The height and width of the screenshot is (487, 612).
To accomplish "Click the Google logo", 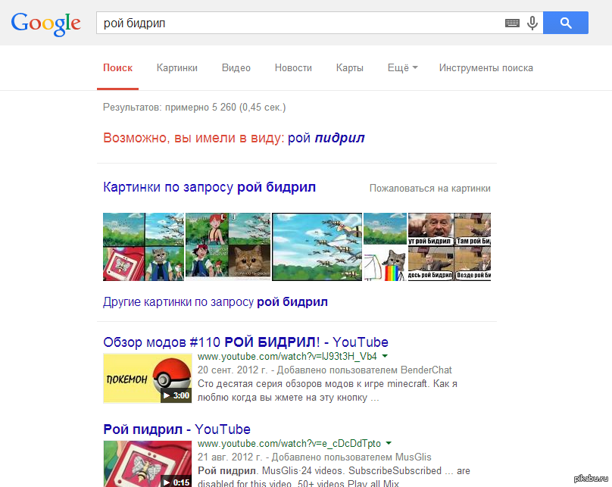I will 45,23.
